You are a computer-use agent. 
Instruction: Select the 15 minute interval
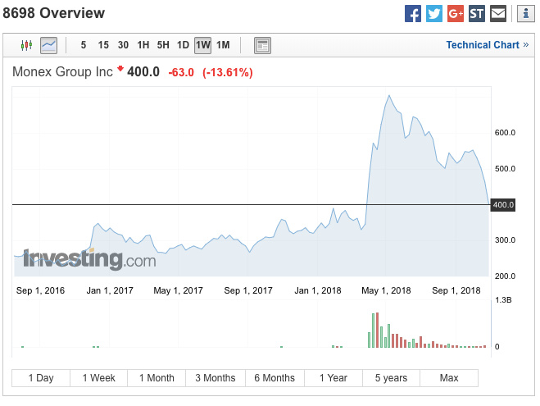point(103,45)
